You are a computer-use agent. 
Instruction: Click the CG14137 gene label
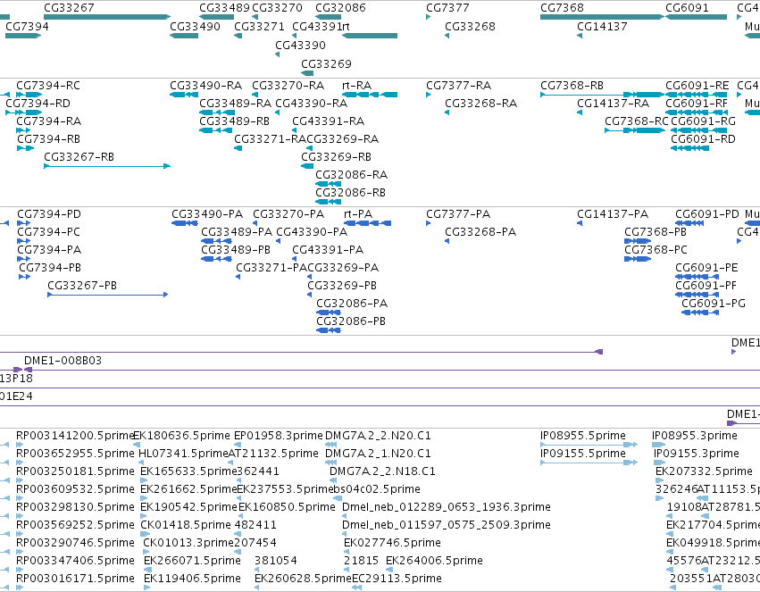coord(602,26)
